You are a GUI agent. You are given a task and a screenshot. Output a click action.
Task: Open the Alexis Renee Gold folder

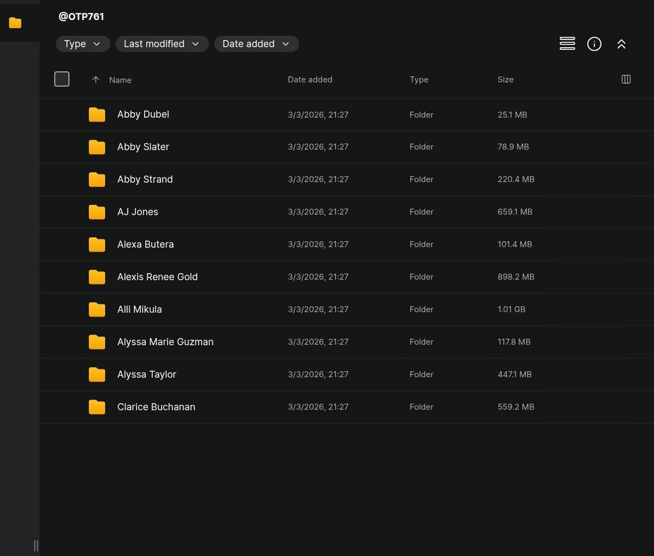point(157,277)
